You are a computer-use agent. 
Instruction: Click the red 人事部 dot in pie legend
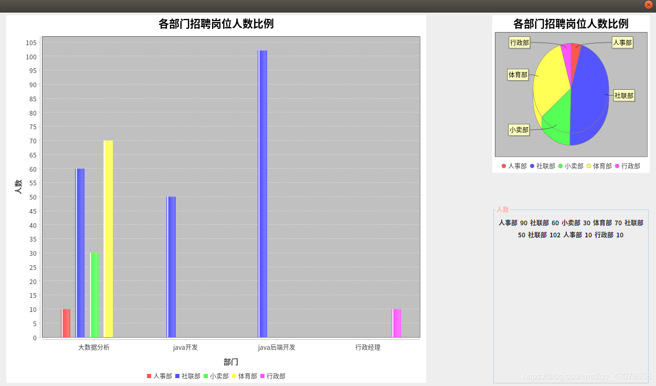[x=504, y=166]
